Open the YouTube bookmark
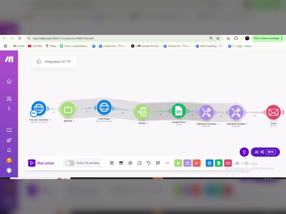Image resolution: width=286 pixels, height=214 pixels. tap(35, 46)
